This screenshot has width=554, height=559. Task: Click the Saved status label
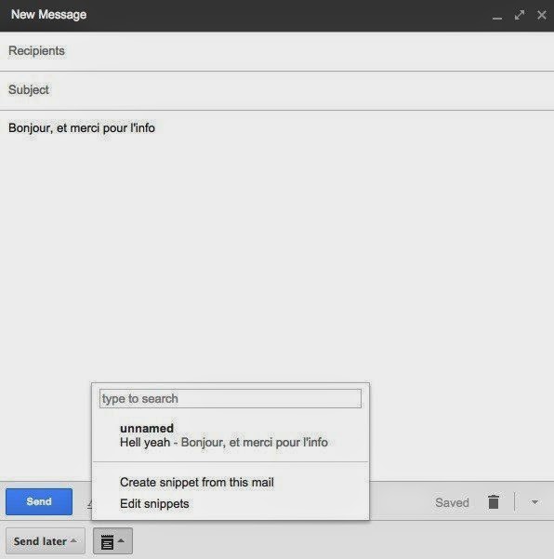coord(452,502)
